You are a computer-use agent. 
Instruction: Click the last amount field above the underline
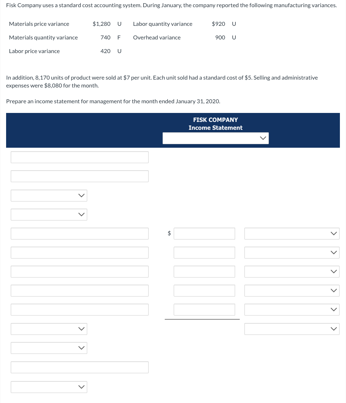[204, 309]
